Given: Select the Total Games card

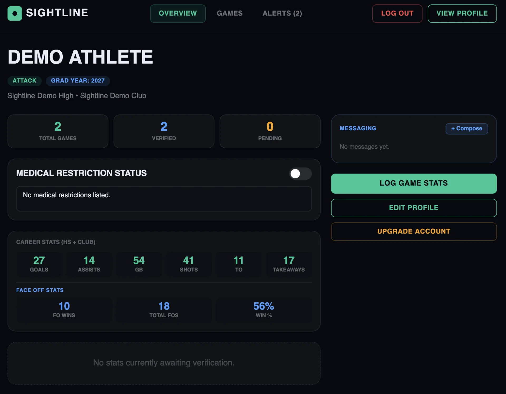Looking at the screenshot, I should [x=58, y=131].
